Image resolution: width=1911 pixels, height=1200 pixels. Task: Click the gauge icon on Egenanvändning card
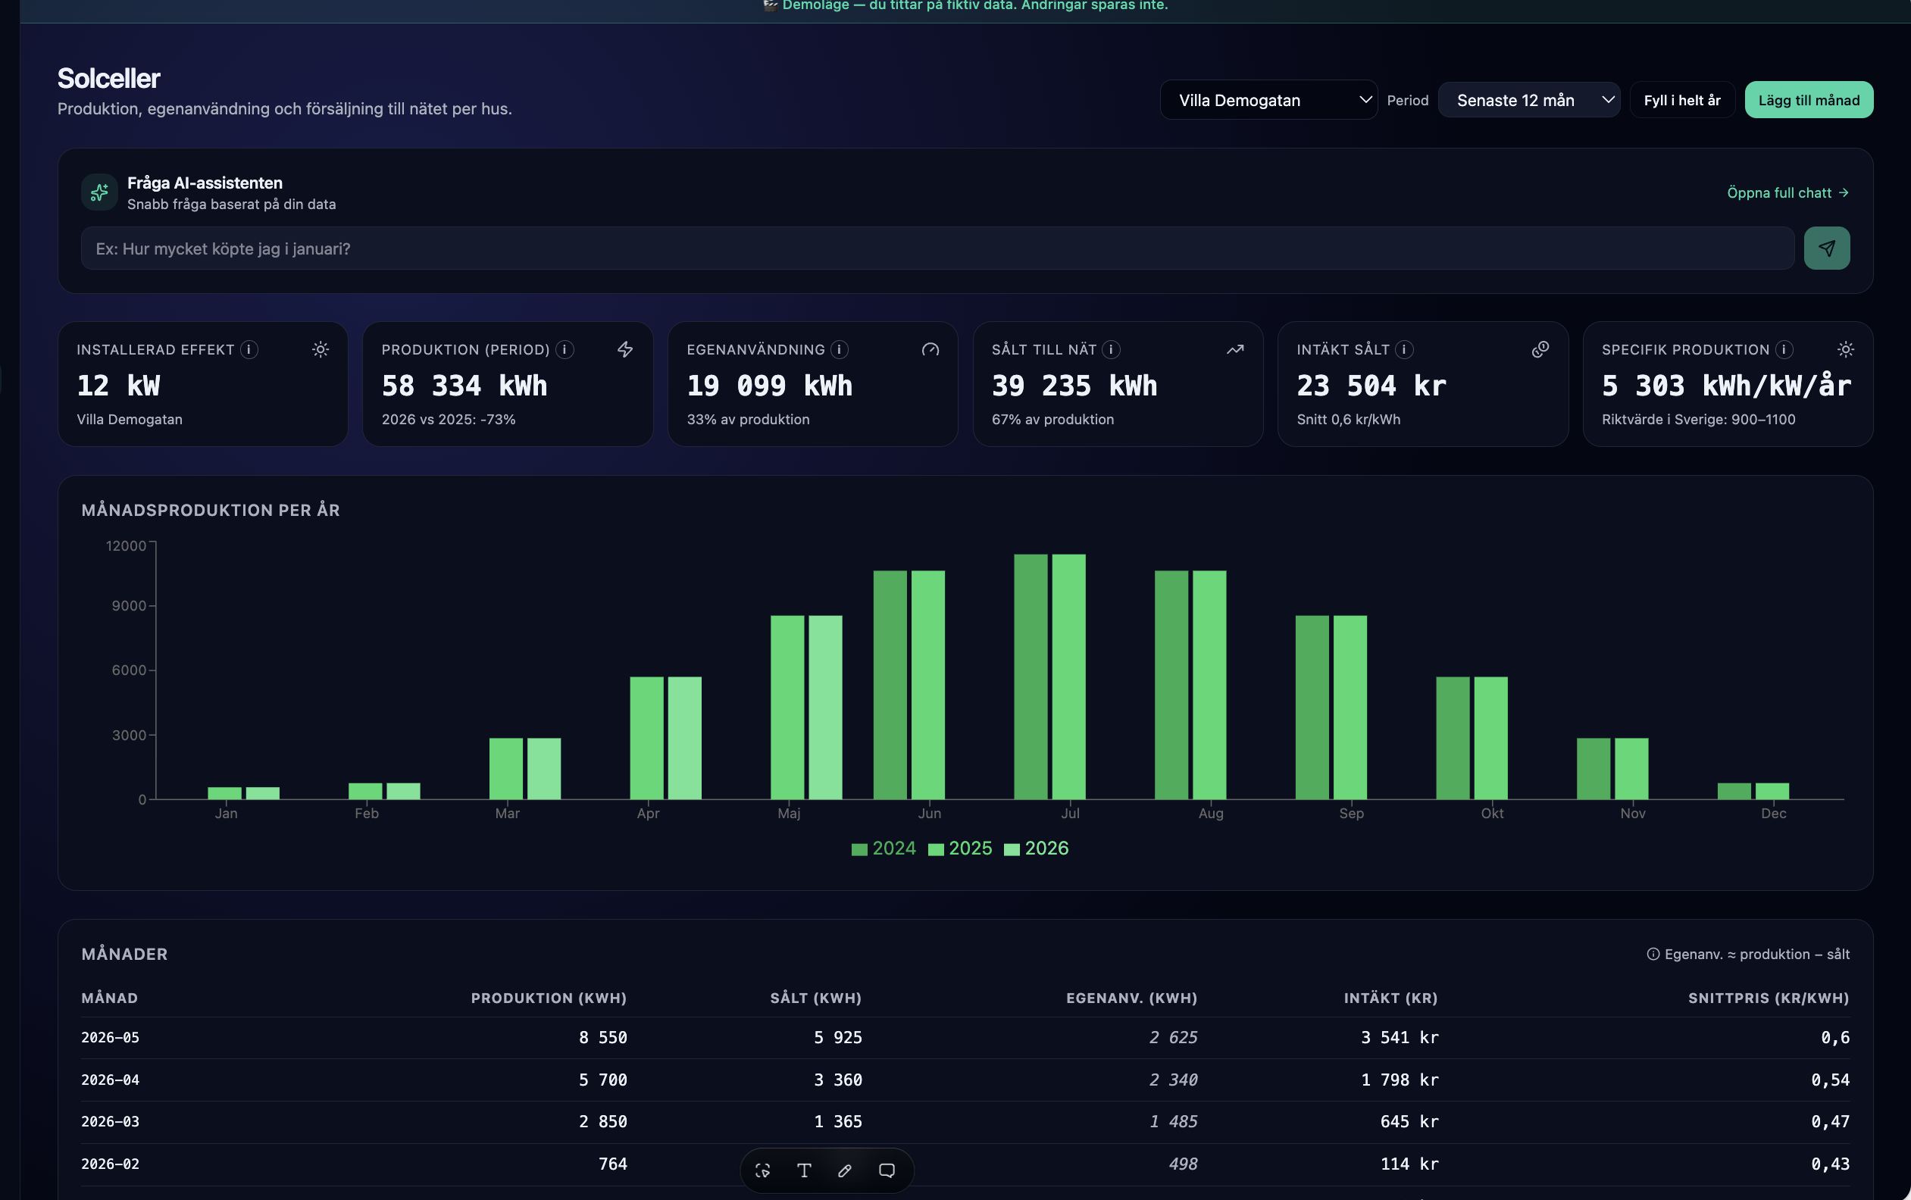point(930,349)
